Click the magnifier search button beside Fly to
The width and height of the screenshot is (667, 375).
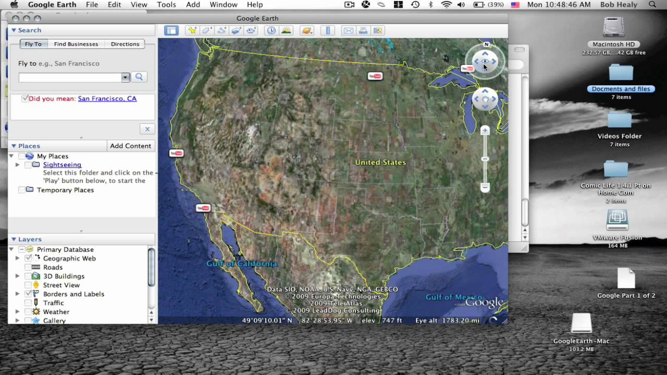tap(139, 77)
